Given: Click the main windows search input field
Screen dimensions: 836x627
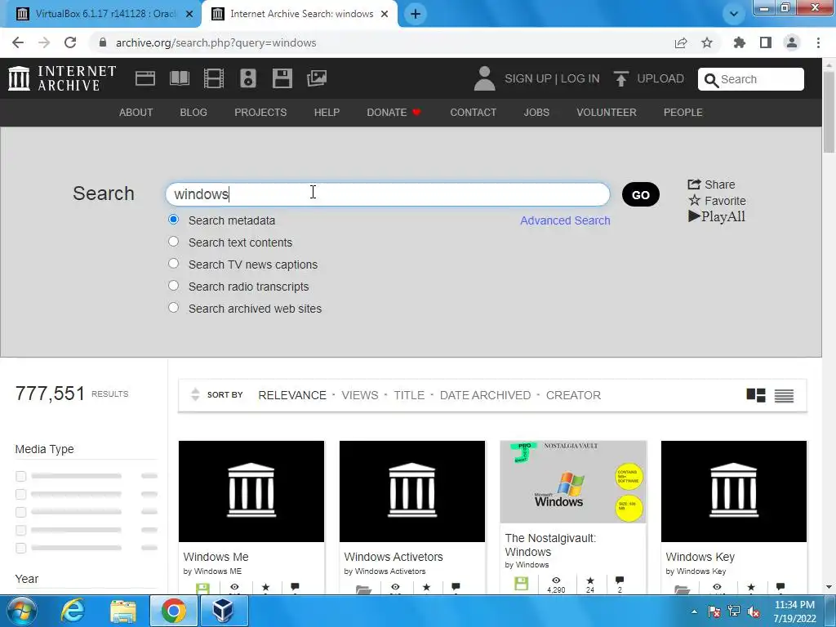Looking at the screenshot, I should [x=388, y=194].
